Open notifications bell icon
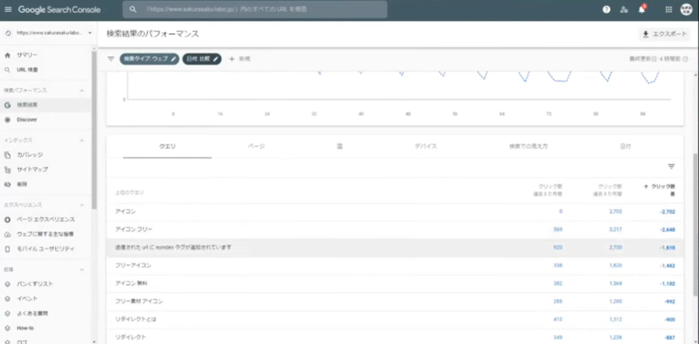Screen dimensions: 699x344 pos(642,10)
